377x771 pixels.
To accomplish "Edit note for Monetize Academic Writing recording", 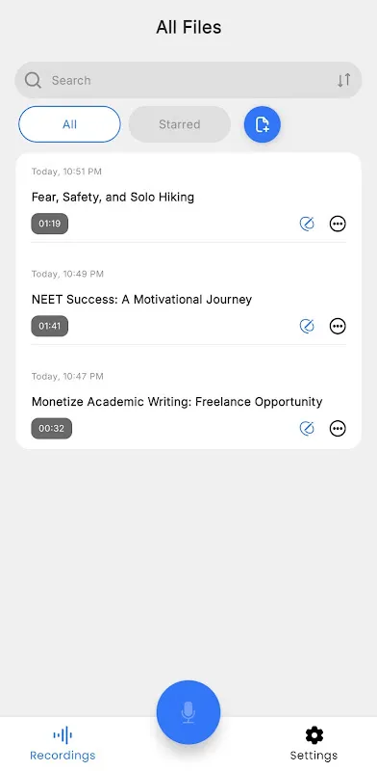I will pos(307,428).
